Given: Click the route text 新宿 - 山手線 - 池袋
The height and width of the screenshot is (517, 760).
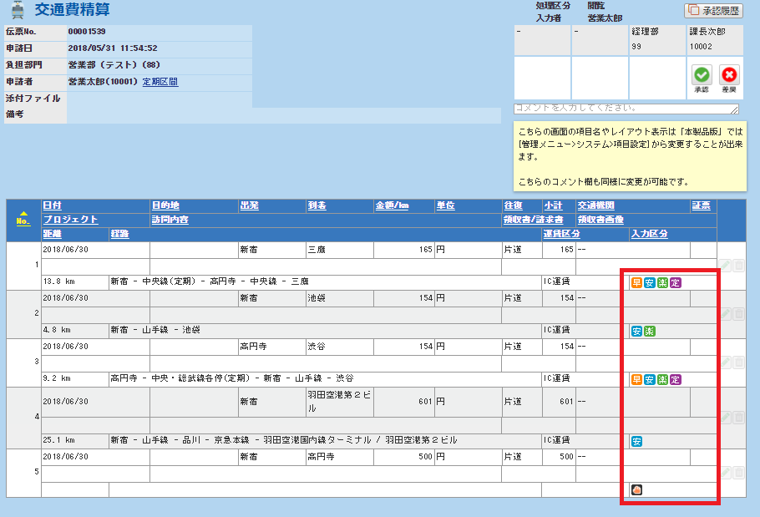Looking at the screenshot, I should 155,330.
